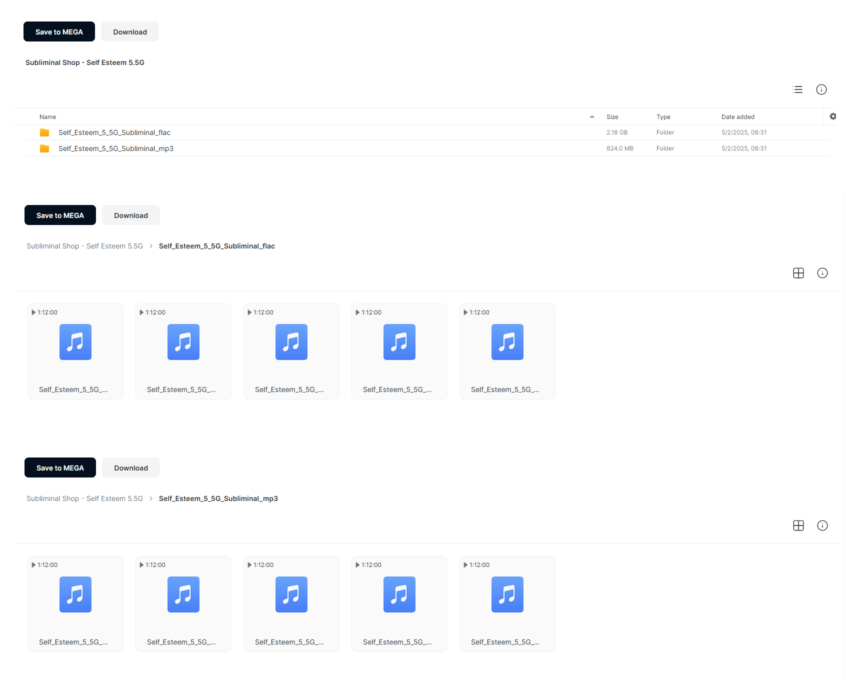Select first audio file in flac folder
Viewport: 864px width, 684px height.
75,351
